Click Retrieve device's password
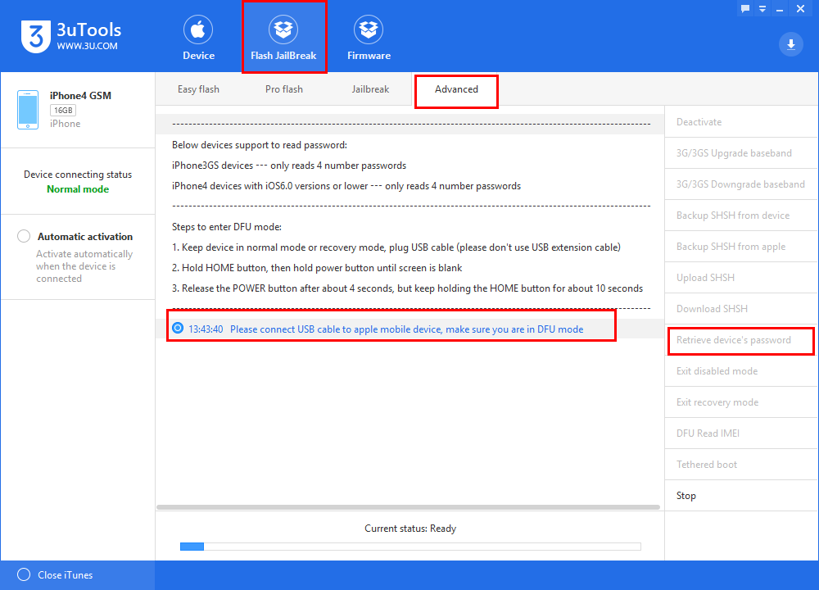This screenshot has width=819, height=590. (733, 340)
